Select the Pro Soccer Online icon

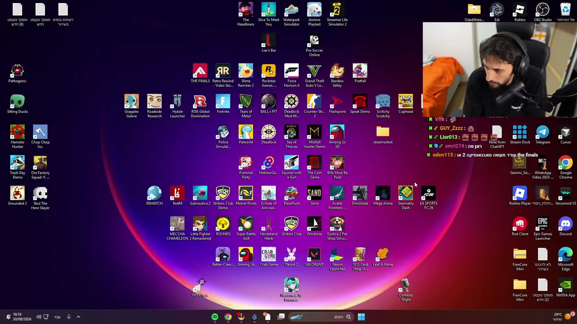(314, 45)
